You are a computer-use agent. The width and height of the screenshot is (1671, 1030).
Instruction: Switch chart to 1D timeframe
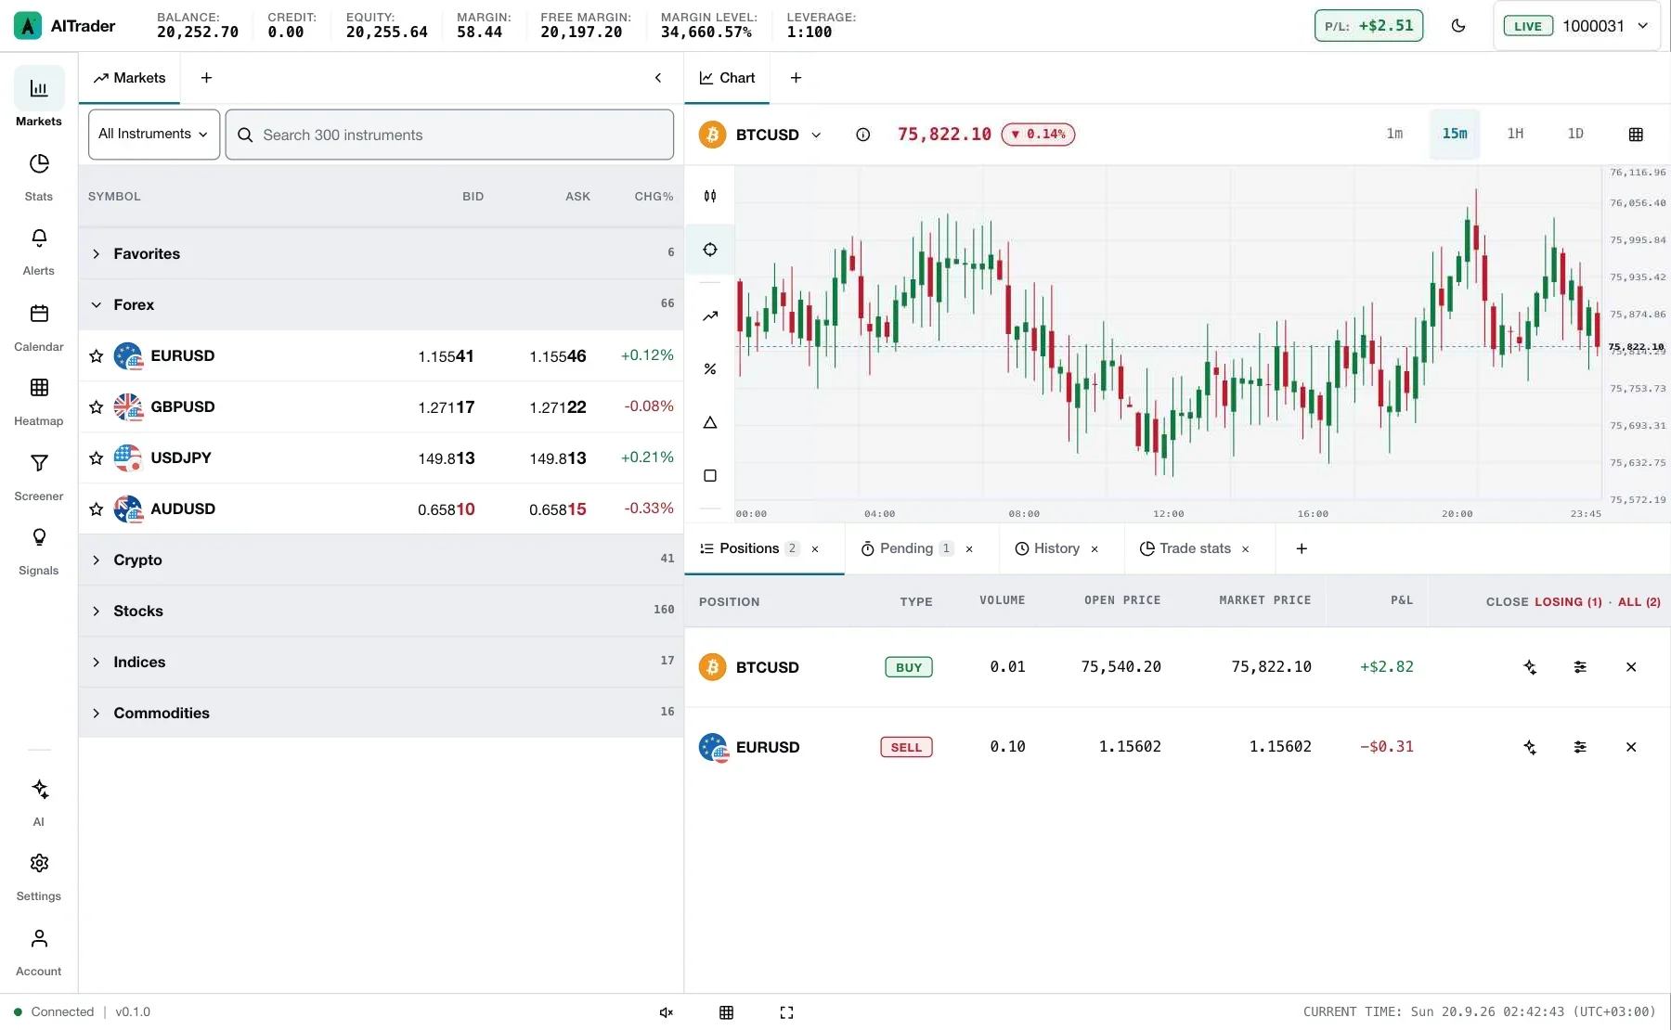tap(1575, 134)
